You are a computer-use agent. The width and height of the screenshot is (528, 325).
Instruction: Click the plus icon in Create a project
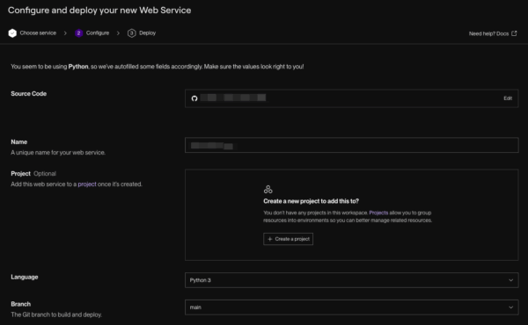tap(270, 239)
